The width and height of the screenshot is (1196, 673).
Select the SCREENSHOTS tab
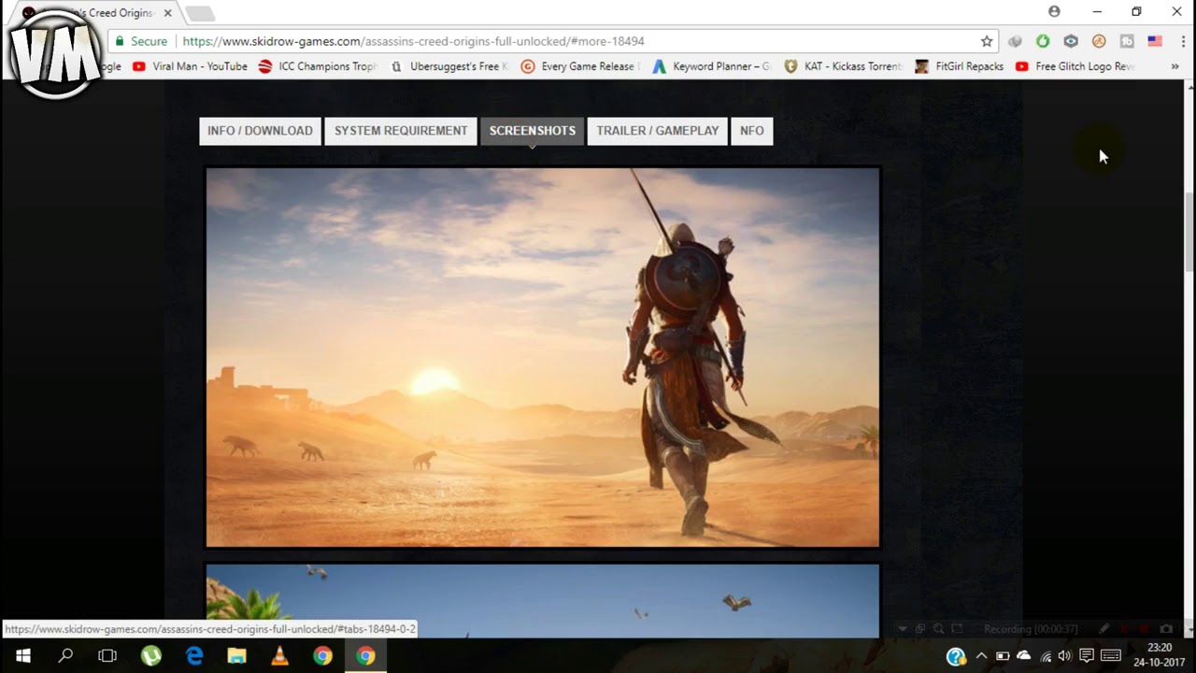click(533, 131)
